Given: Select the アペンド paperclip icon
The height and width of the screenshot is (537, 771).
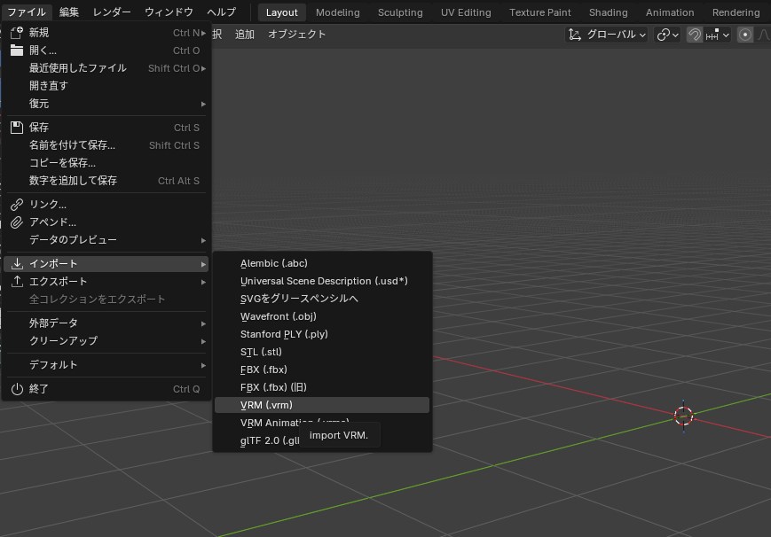Looking at the screenshot, I should (x=16, y=222).
